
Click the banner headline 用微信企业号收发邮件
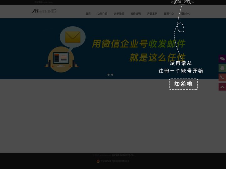(139, 44)
